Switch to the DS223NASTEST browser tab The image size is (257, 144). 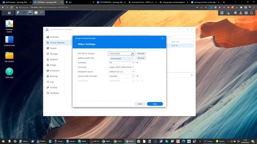click(x=111, y=2)
